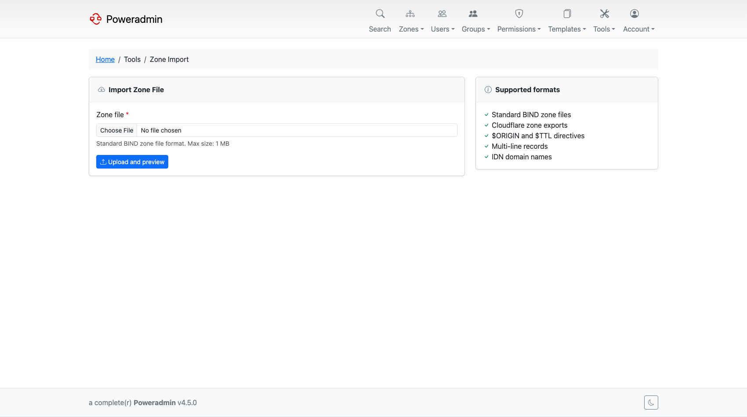Click the Supported formats heading
This screenshot has width=747, height=417.
[x=527, y=90]
